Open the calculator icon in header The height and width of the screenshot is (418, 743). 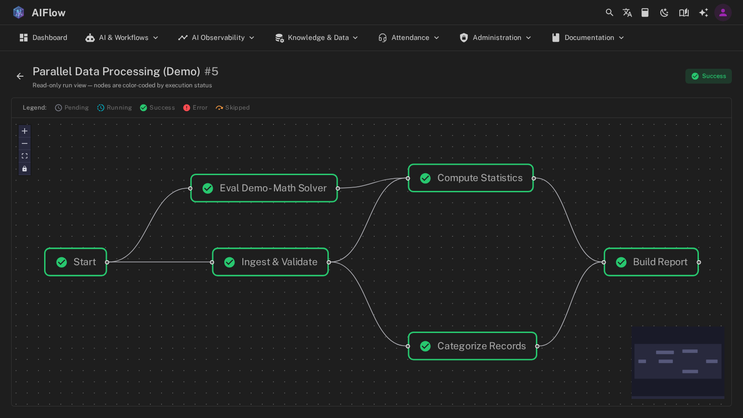click(x=645, y=13)
